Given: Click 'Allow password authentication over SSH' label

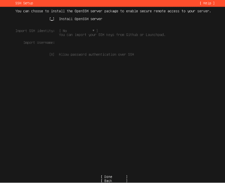Looking at the screenshot, I should pos(96,54).
